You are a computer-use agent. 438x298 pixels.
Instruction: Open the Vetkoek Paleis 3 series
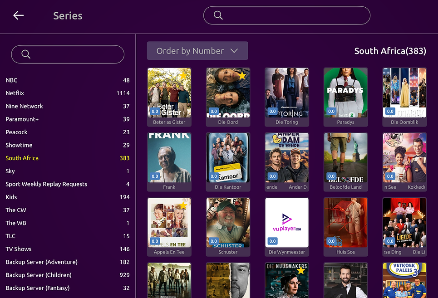[x=404, y=280]
